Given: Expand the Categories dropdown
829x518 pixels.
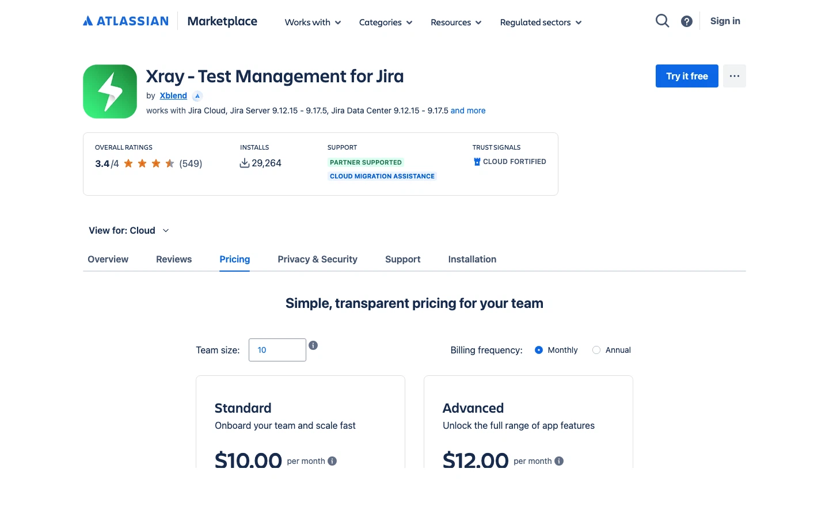Looking at the screenshot, I should [385, 22].
